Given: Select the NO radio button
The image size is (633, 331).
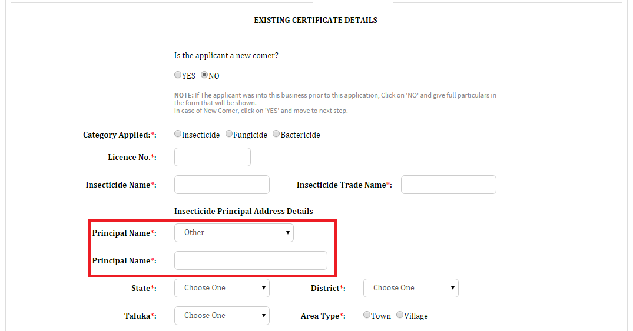Looking at the screenshot, I should coord(204,75).
